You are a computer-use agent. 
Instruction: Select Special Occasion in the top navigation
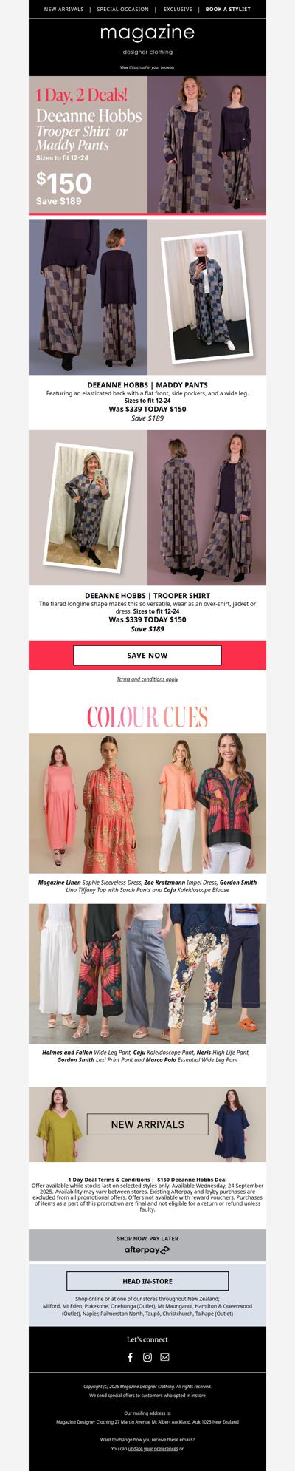pyautogui.click(x=122, y=10)
